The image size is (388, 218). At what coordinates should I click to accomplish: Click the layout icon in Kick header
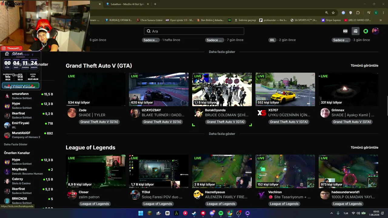pos(356,31)
